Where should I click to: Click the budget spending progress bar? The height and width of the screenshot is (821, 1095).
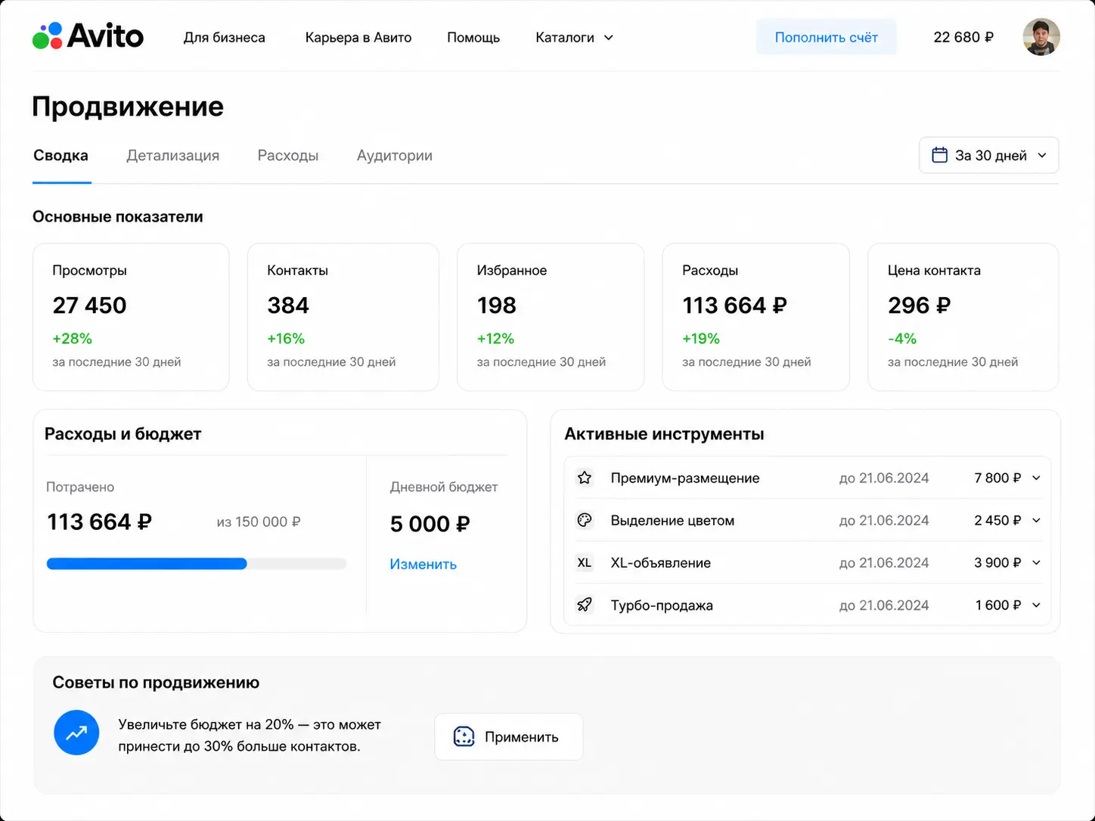point(197,563)
